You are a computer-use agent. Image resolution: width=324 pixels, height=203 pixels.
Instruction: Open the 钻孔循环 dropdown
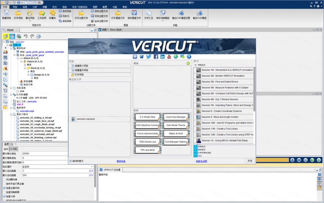click(58, 166)
